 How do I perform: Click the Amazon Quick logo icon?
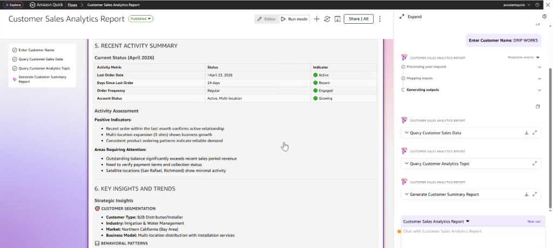click(32, 5)
